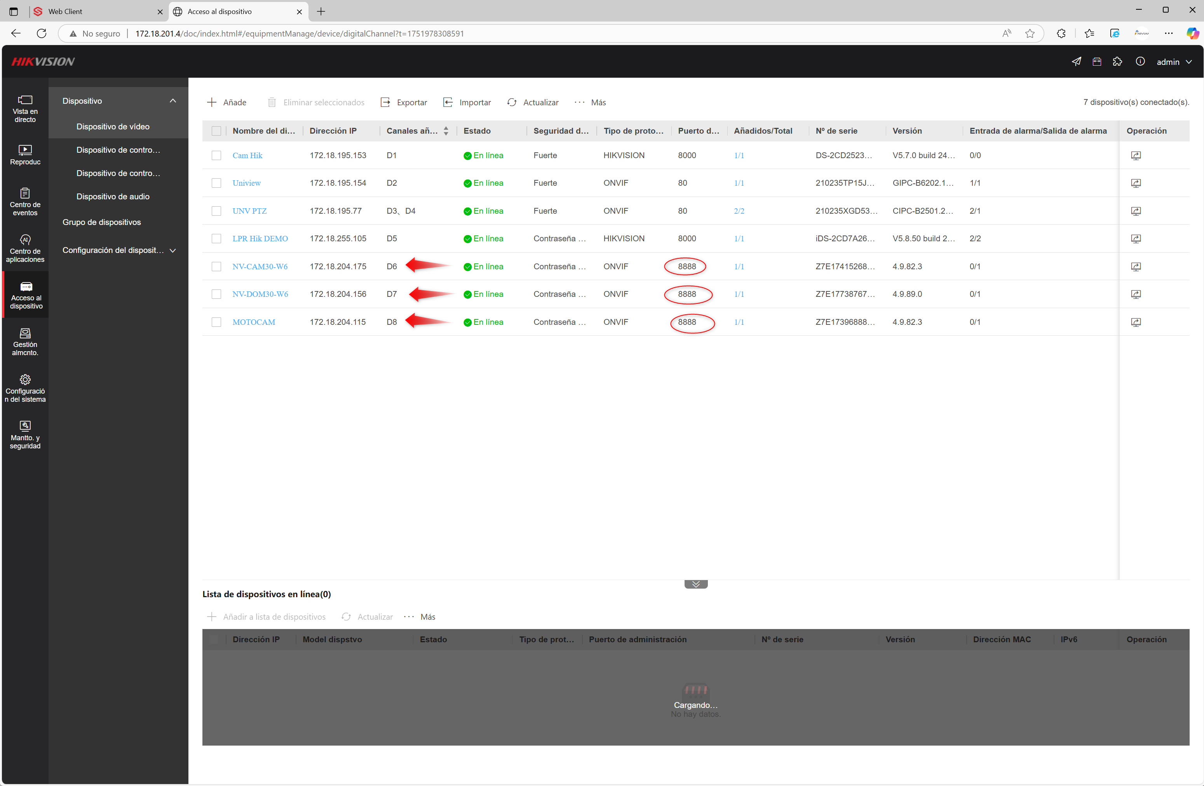
Task: Open operation icon for Uniview row
Action: click(1136, 183)
